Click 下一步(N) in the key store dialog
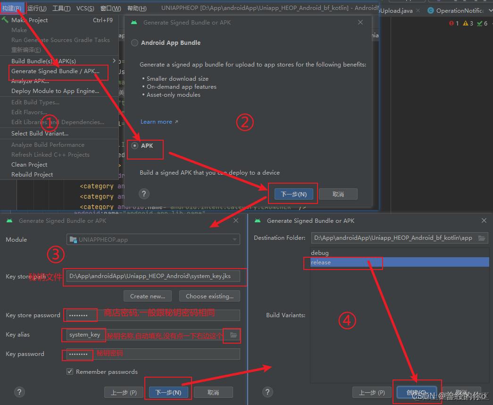This screenshot has height=405, width=493. click(x=168, y=392)
